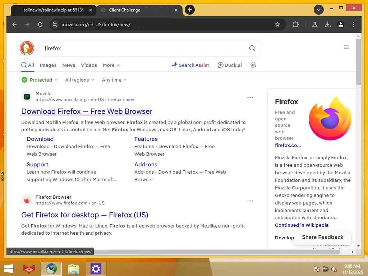Click the Action Center flag tray icon

[x=317, y=269]
